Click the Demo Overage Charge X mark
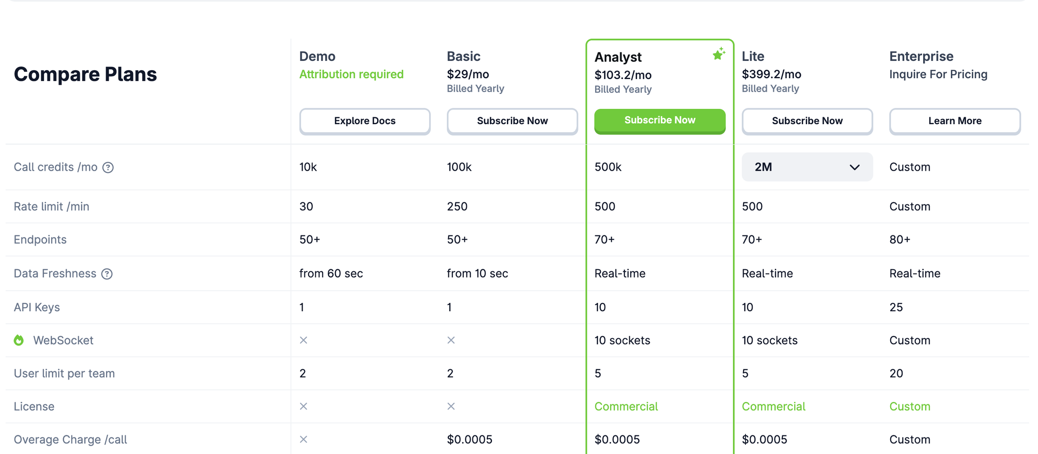Screen dimensions: 1038x454 (304, 440)
